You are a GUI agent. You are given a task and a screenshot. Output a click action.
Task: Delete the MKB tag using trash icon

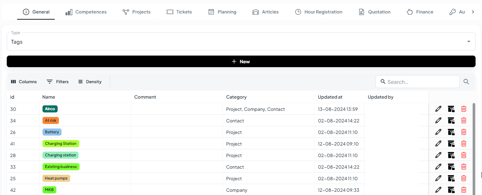464,190
